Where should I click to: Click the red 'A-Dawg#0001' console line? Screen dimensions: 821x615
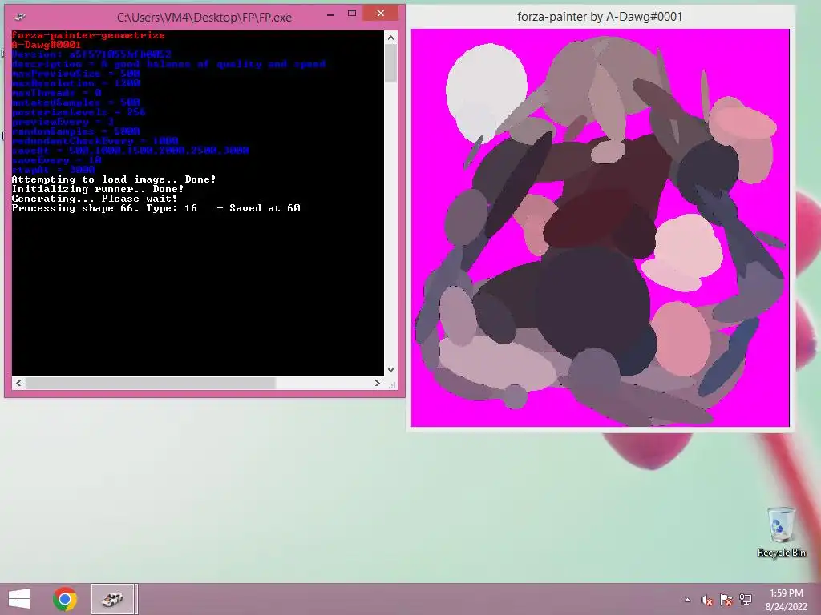tap(46, 45)
